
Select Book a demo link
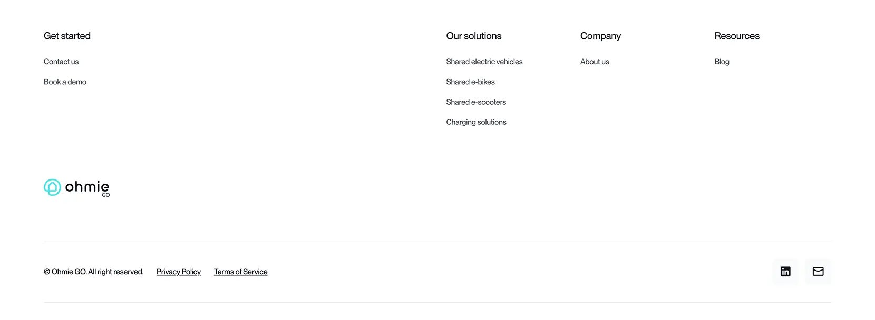(x=65, y=82)
